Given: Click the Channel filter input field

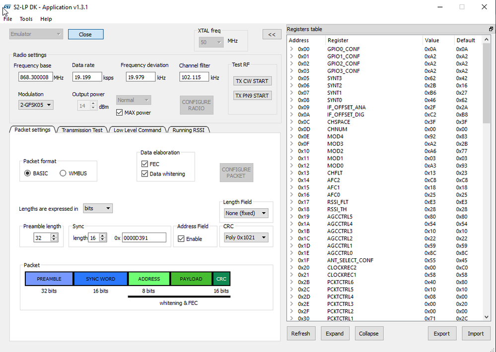Looking at the screenshot, I should 194,77.
